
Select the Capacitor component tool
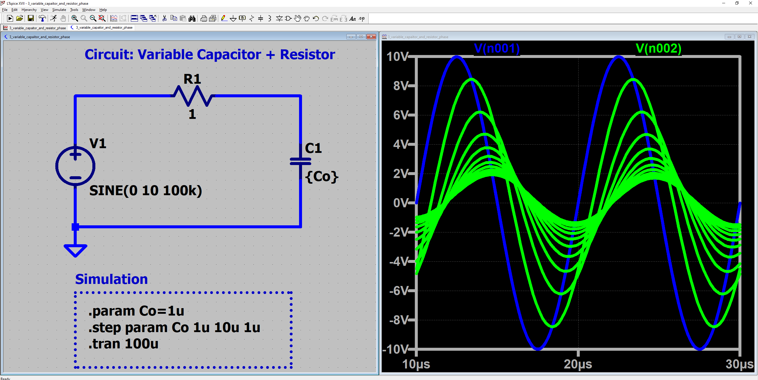pyautogui.click(x=261, y=19)
